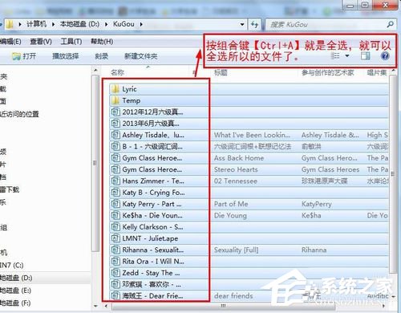Select the (E:) drive in the navigation pane
This screenshot has width=401, height=313.
click(x=15, y=291)
